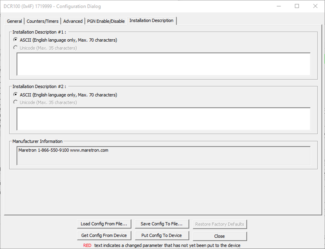
Task: Open the Counters/Timers tab
Action: [x=43, y=21]
